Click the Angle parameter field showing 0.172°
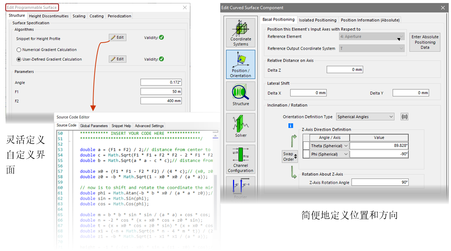451x251 pixels. click(161, 83)
